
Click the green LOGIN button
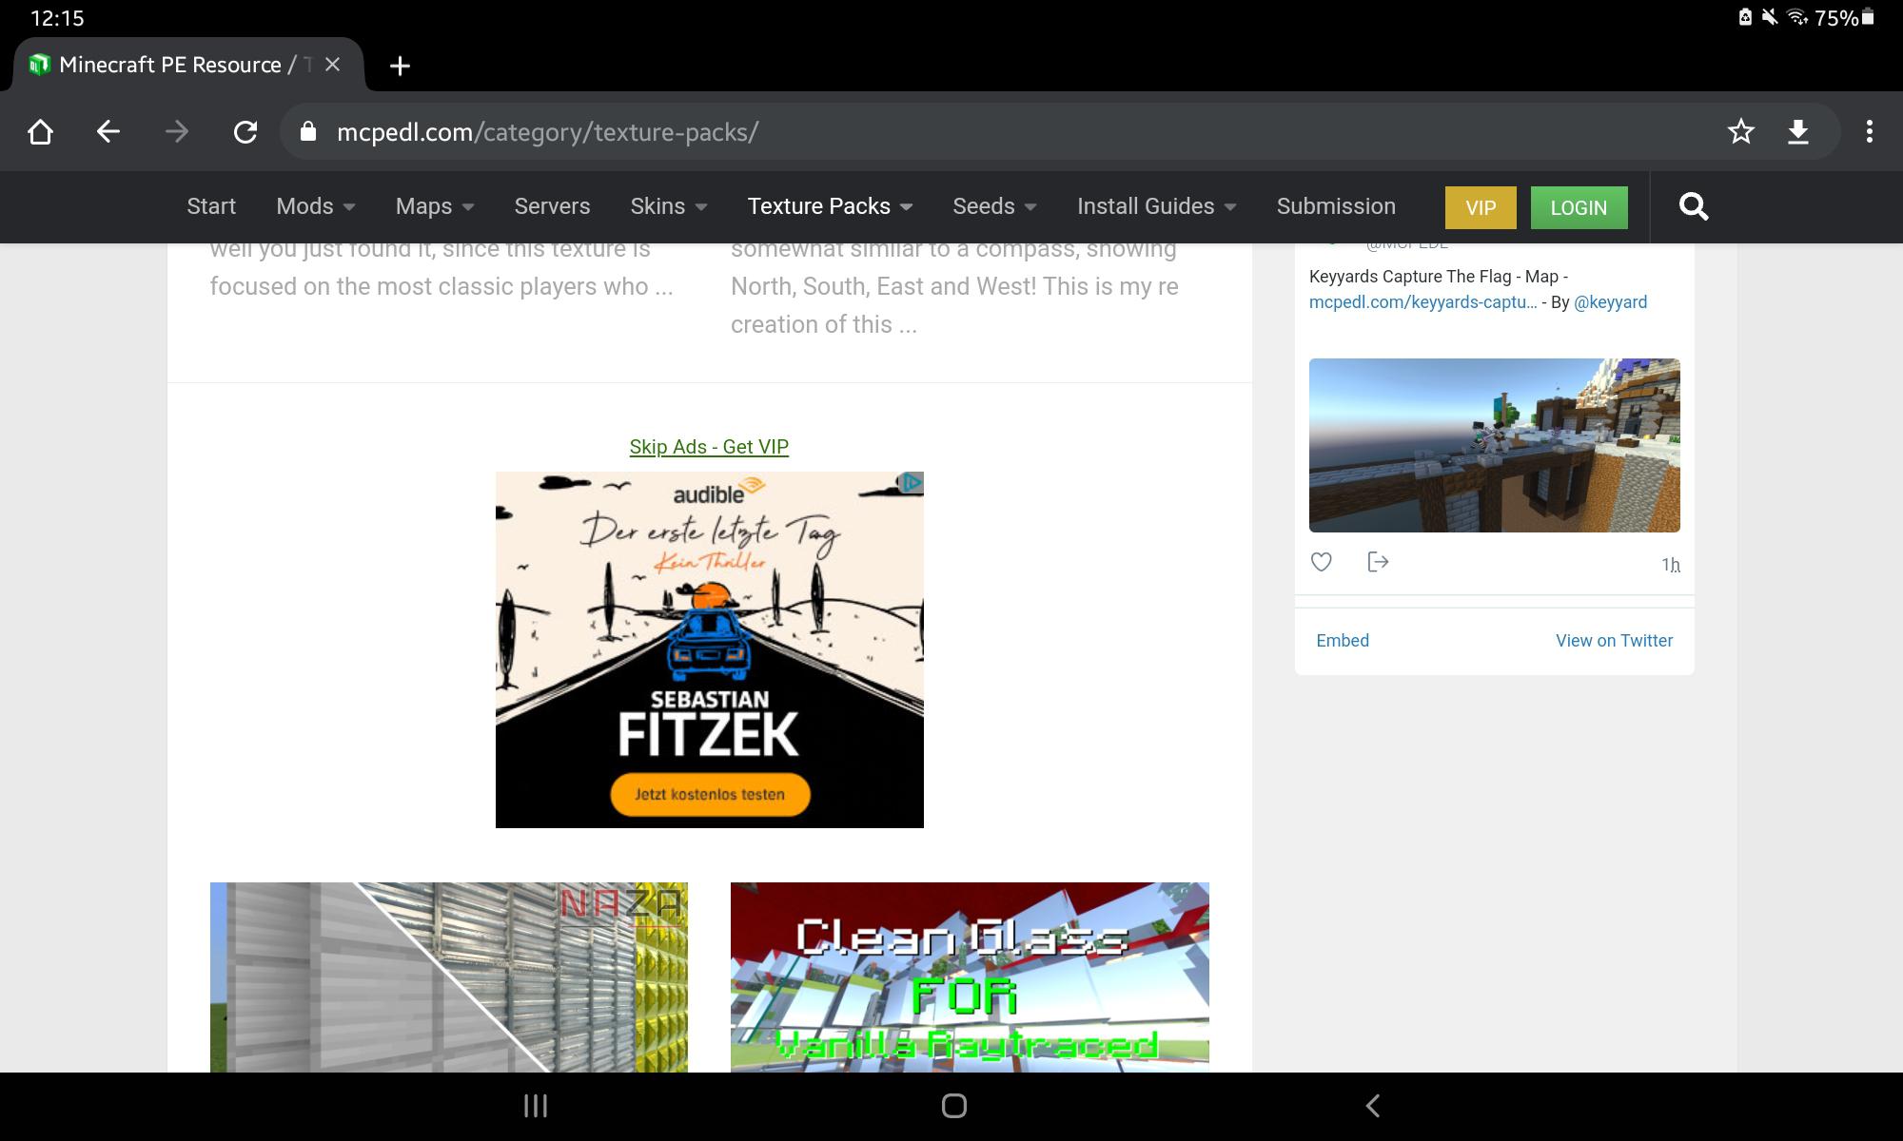[x=1579, y=207]
